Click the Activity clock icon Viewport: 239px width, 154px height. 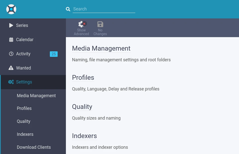coord(11,54)
